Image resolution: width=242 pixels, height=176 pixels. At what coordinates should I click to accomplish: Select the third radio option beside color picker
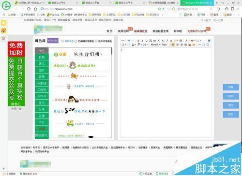pos(96,41)
